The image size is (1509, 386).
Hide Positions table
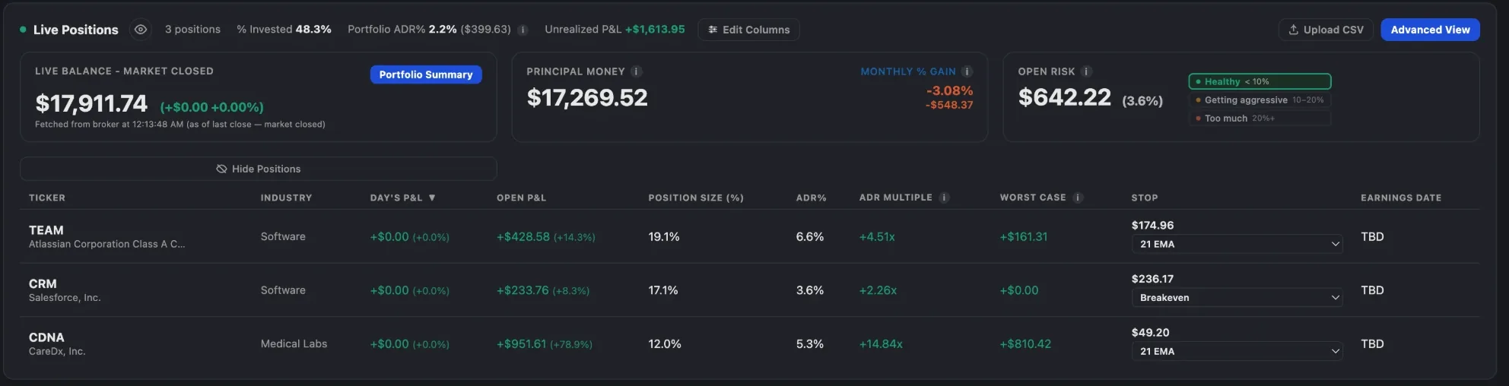pyautogui.click(x=259, y=169)
